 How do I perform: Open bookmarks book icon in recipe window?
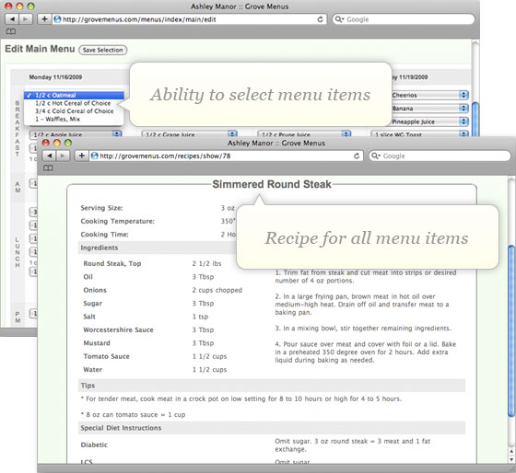[48, 168]
